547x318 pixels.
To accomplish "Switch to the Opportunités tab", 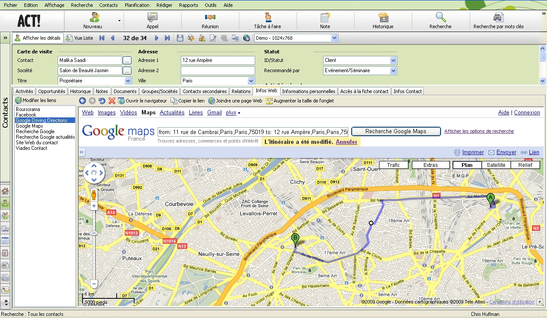I will tap(51, 91).
